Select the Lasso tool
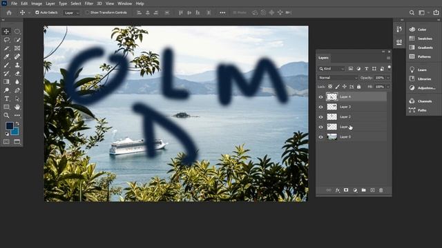Image resolution: width=442 pixels, height=248 pixels. pos(6,40)
